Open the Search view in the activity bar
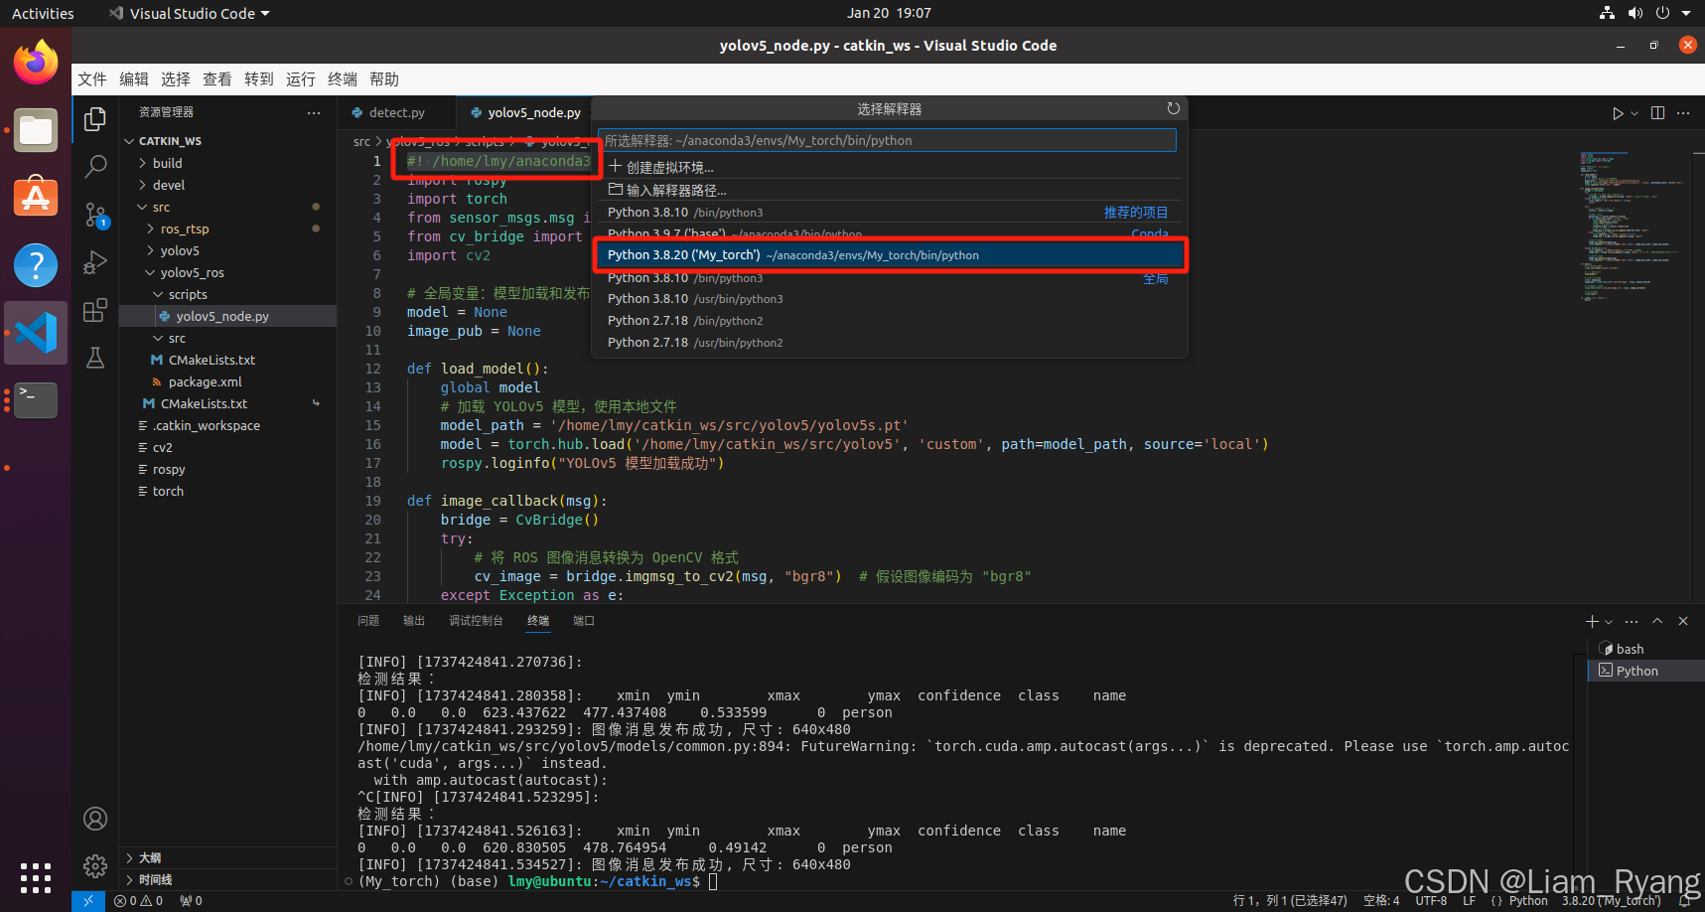The image size is (1705, 912). [x=94, y=167]
